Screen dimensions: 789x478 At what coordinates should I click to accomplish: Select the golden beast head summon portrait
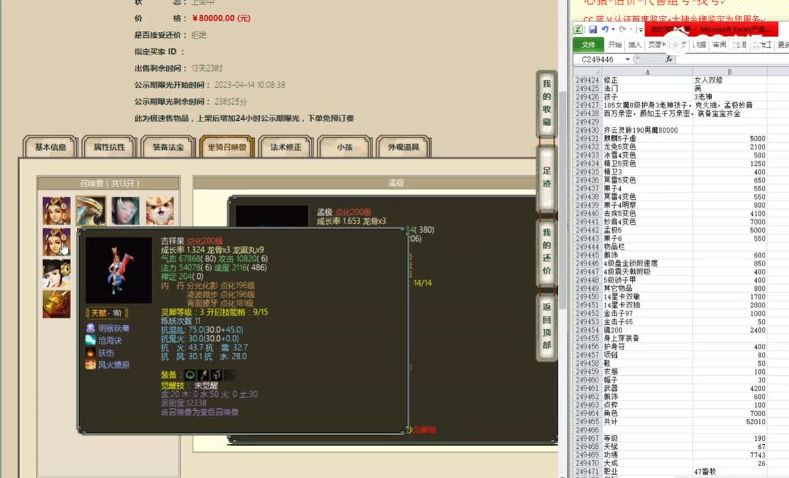[56, 304]
